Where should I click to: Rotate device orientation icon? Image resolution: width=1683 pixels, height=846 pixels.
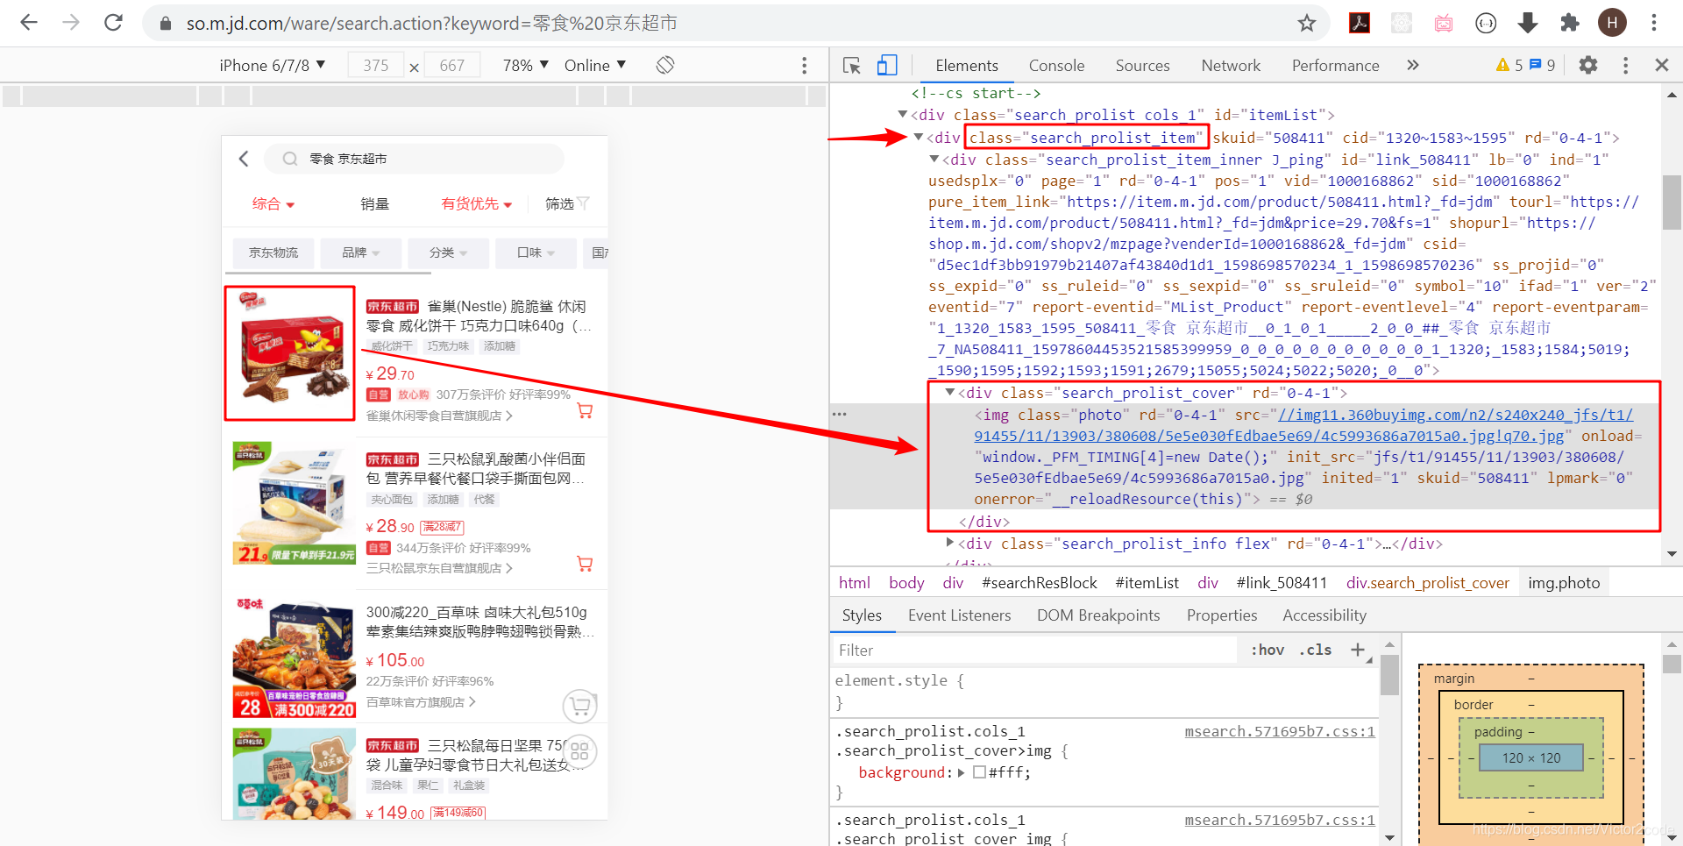click(665, 65)
